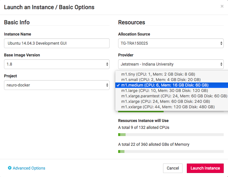Close the Launch an Instance dialog
The height and width of the screenshot is (177, 228).
click(x=222, y=6)
